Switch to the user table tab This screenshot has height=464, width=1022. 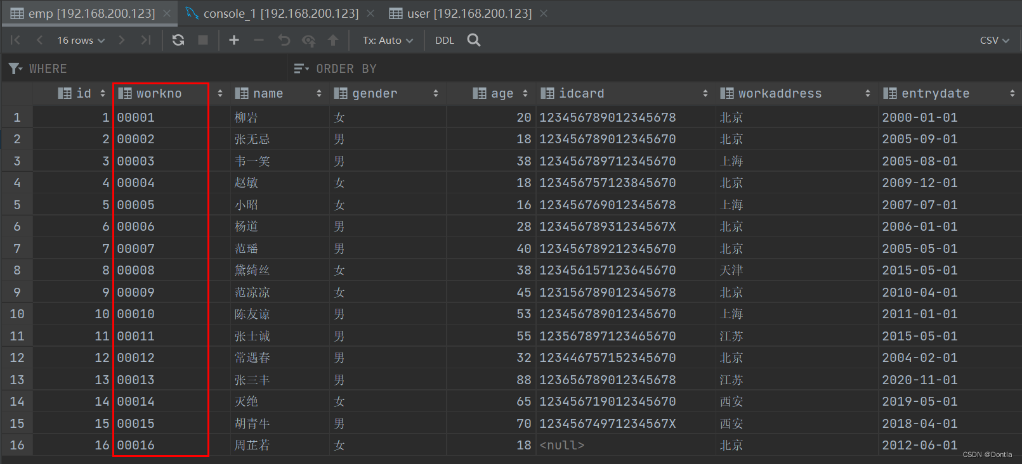[469, 13]
